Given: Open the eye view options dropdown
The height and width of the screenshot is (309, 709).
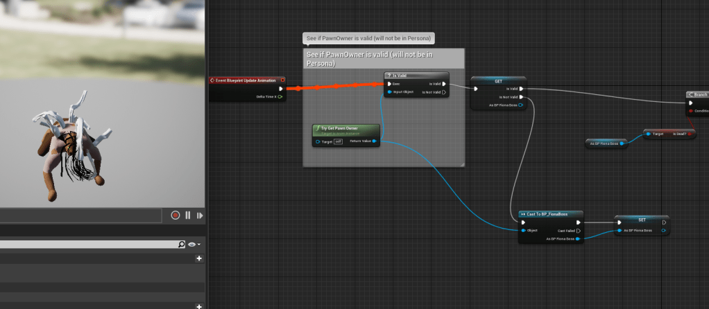Looking at the screenshot, I should [194, 245].
